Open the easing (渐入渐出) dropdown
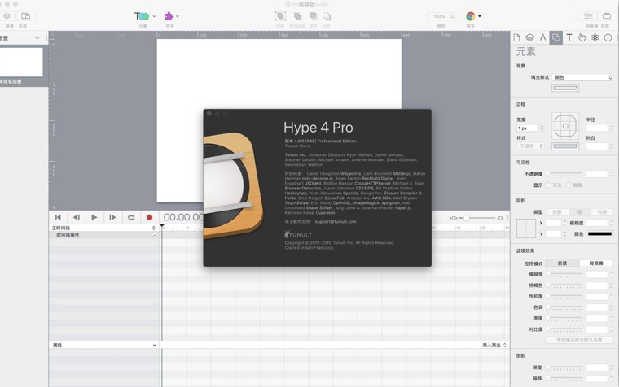This screenshot has width=619, height=387. point(494,345)
